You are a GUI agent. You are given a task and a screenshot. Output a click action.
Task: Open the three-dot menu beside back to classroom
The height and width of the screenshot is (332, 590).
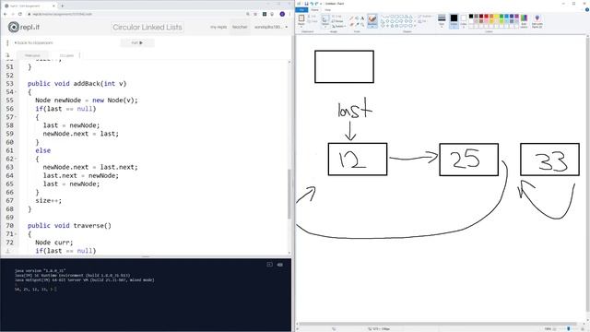coord(7,43)
